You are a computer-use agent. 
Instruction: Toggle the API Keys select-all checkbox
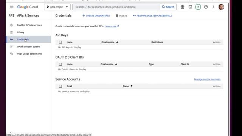[60, 42]
